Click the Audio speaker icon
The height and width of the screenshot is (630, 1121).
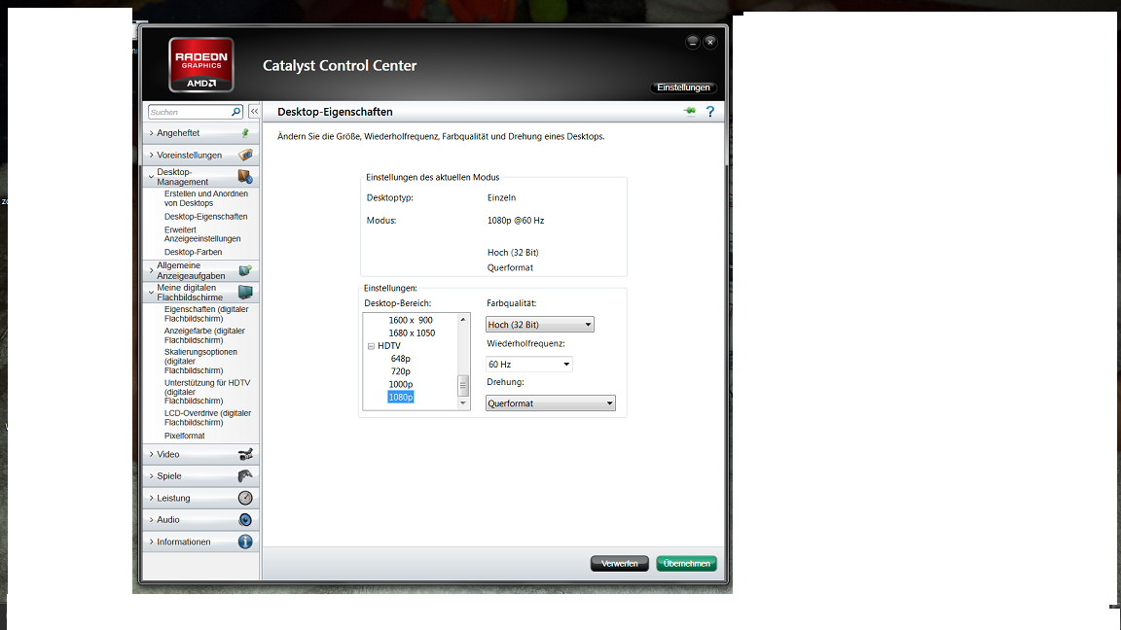[245, 520]
